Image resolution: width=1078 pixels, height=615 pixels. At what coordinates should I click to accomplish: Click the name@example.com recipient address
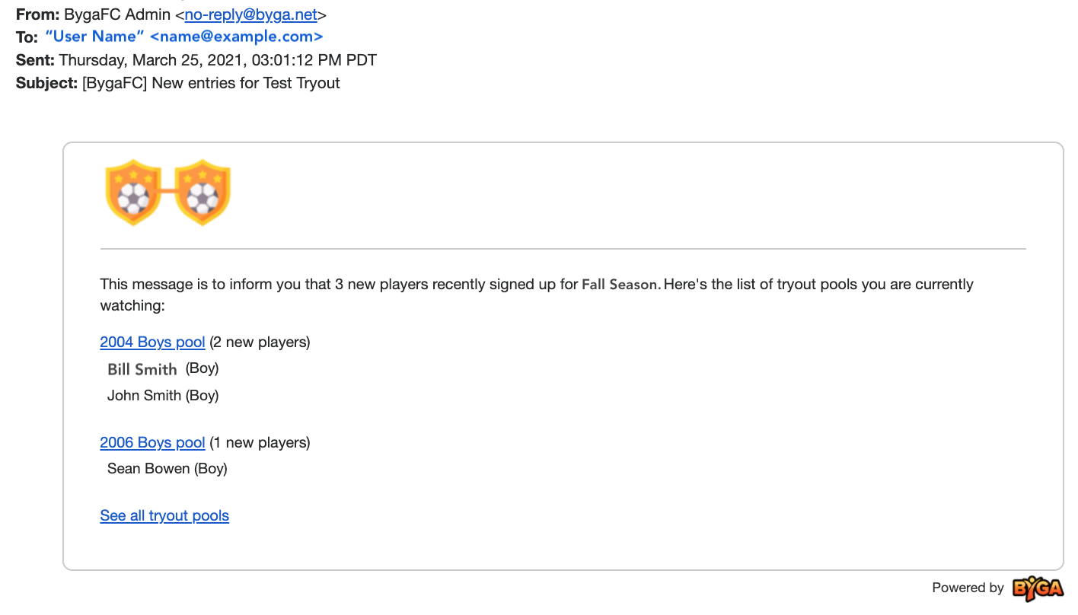pos(237,37)
